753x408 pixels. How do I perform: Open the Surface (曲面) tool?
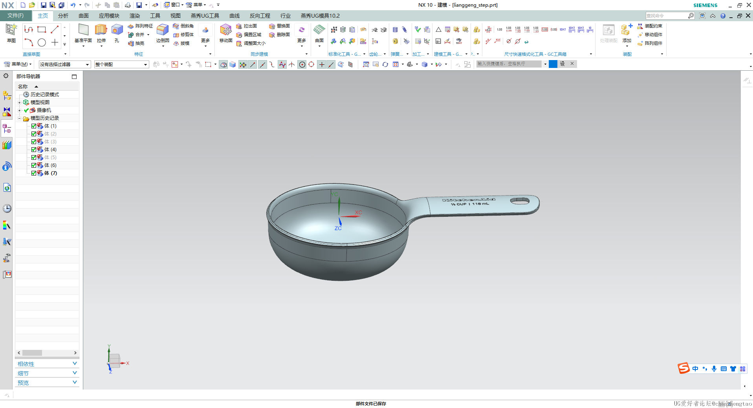[319, 33]
